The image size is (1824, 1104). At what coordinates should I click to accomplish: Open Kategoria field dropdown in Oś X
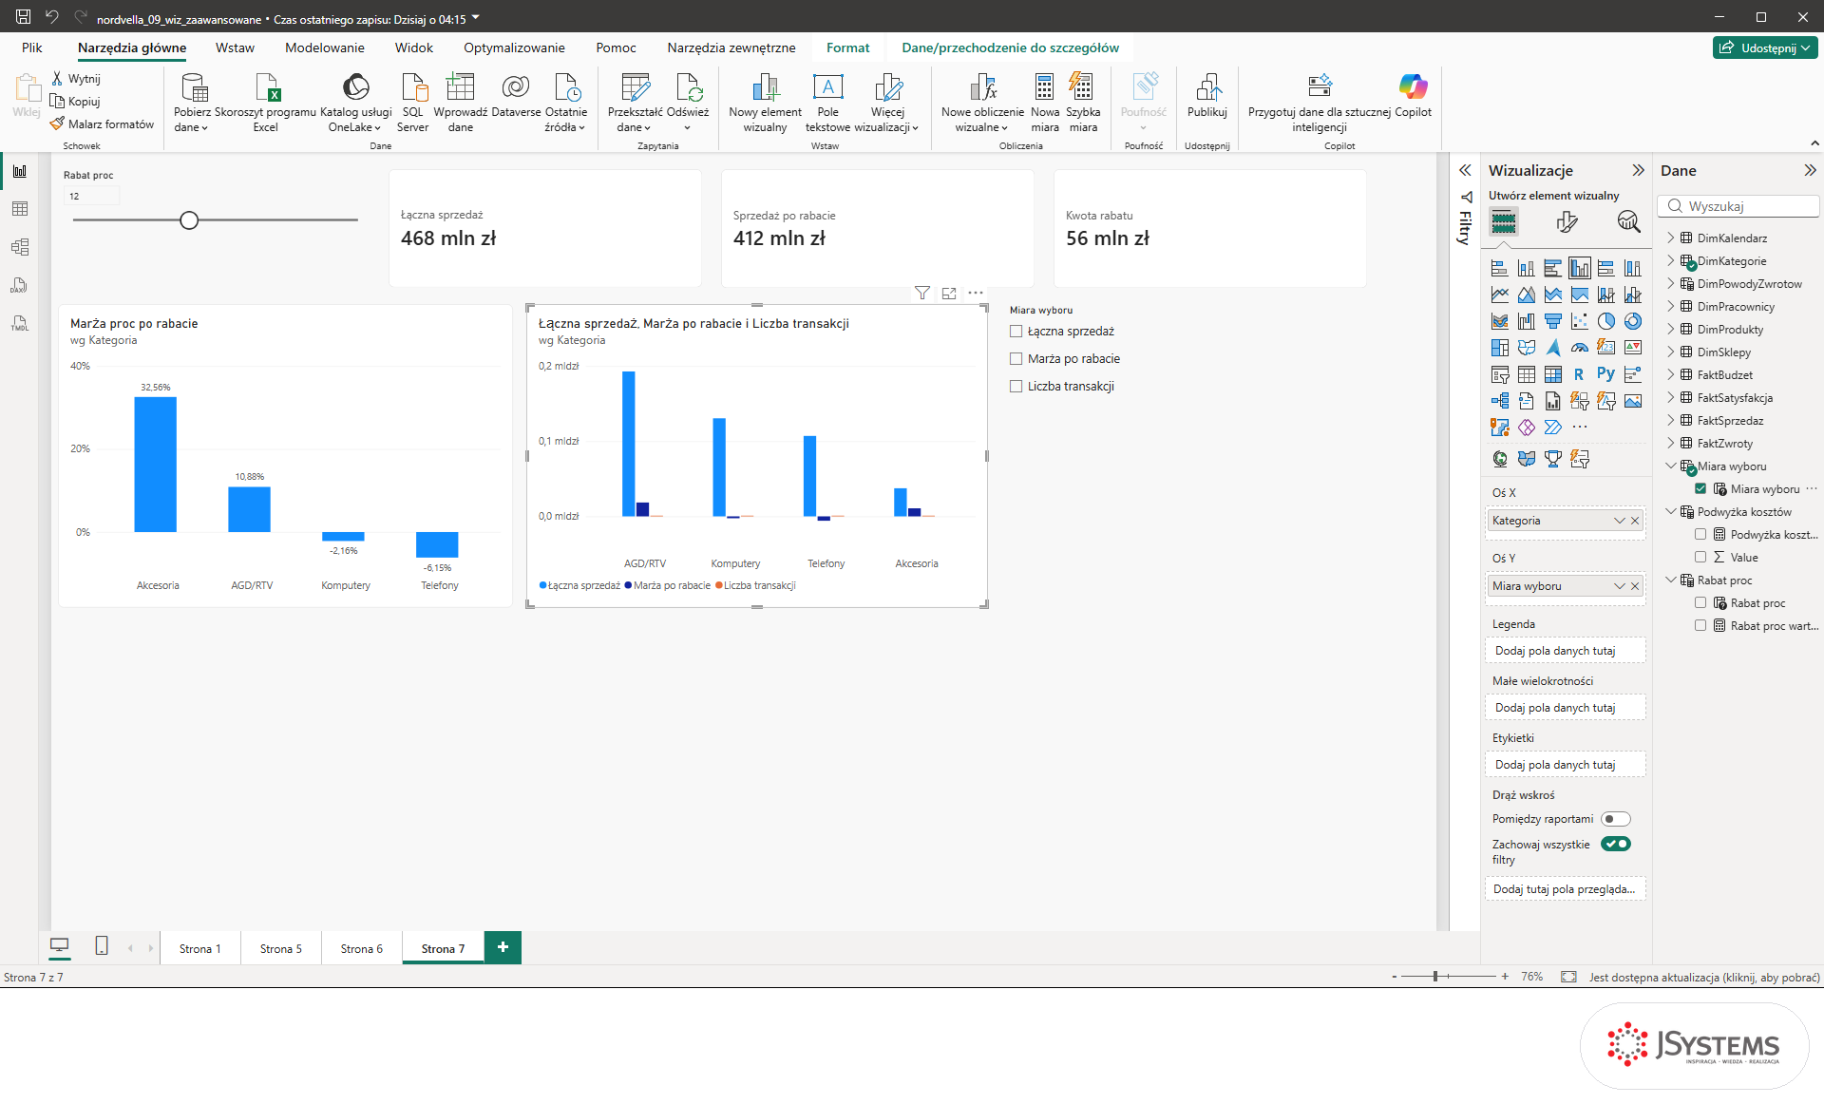1620,521
